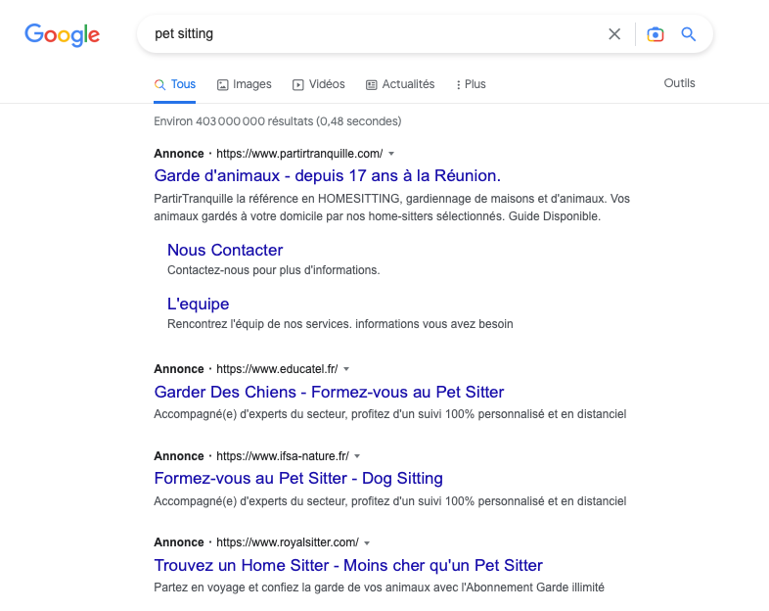
Task: Open the Actualités tab
Action: pos(400,84)
